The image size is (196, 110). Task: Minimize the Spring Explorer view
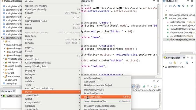pyautogui.click(x=188, y=57)
